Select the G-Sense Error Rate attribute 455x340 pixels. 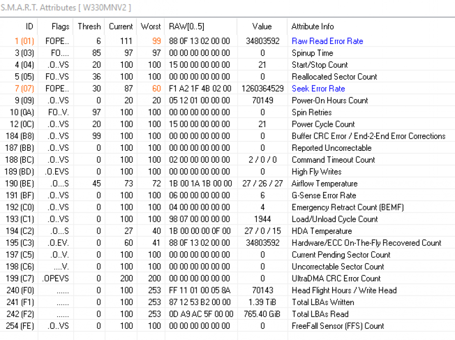[x=227, y=195]
